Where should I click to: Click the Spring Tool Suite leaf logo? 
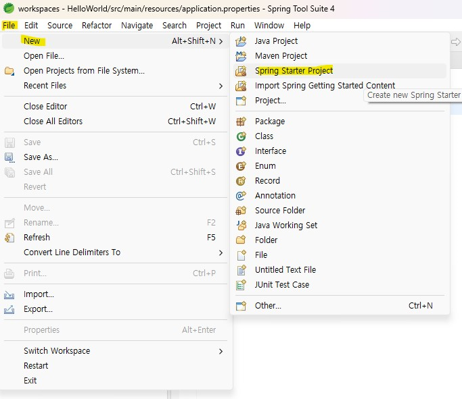[9, 8]
